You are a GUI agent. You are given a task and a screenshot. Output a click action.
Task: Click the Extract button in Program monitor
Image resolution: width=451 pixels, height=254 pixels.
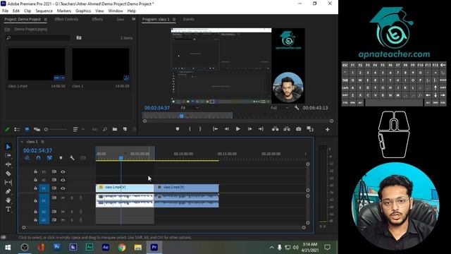pyautogui.click(x=287, y=129)
